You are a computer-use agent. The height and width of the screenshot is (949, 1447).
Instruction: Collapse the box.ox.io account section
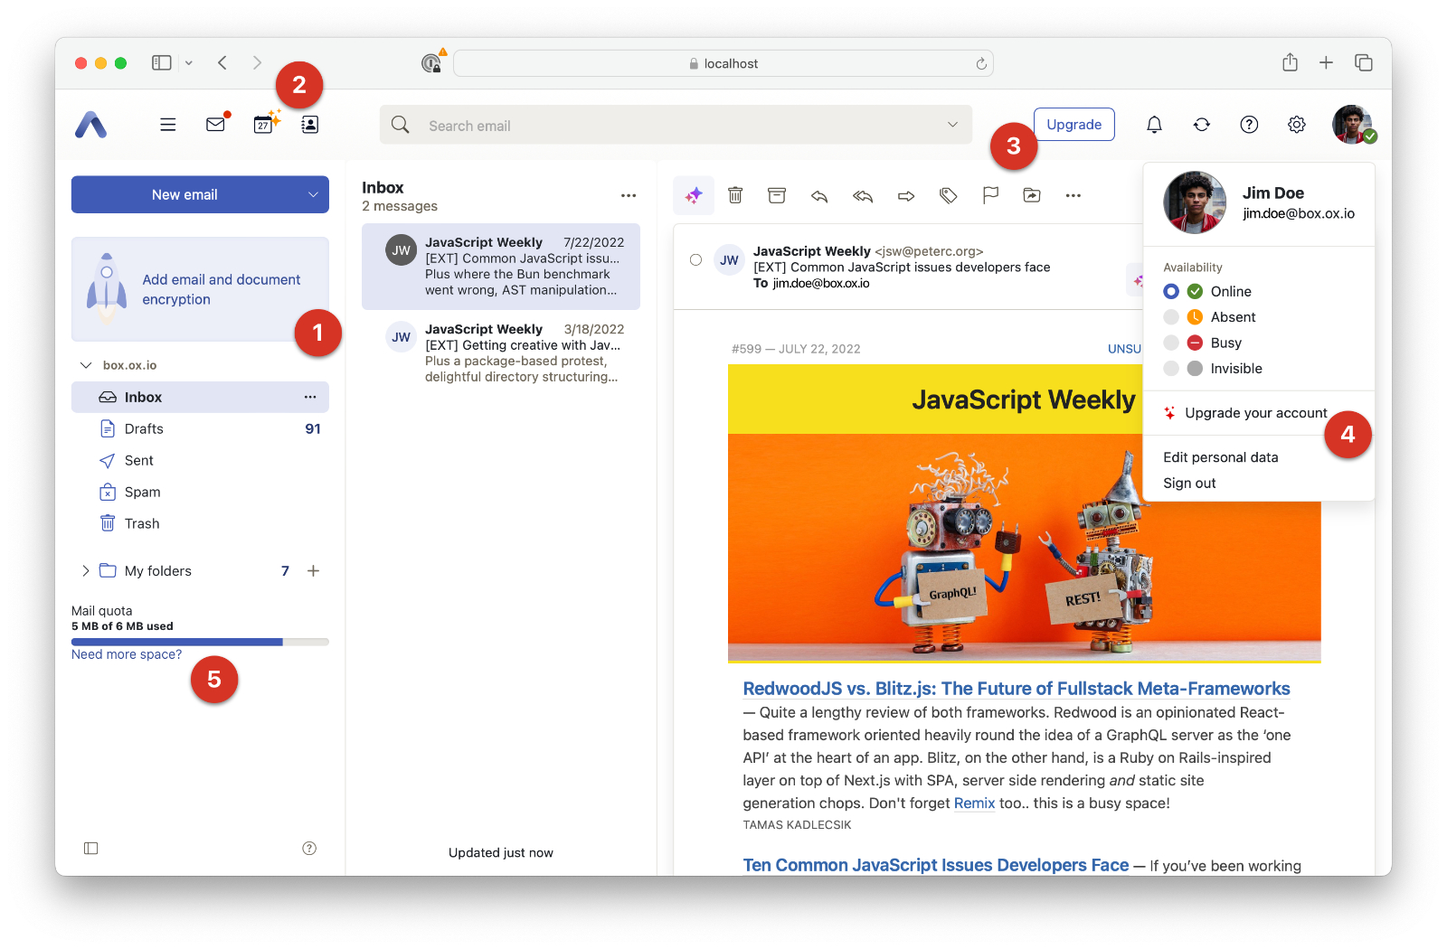coord(86,365)
